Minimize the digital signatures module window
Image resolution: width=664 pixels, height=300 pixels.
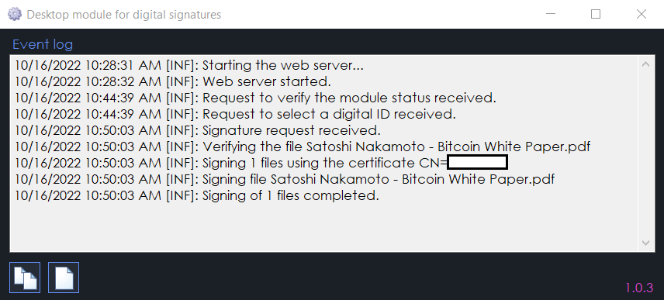pyautogui.click(x=551, y=14)
